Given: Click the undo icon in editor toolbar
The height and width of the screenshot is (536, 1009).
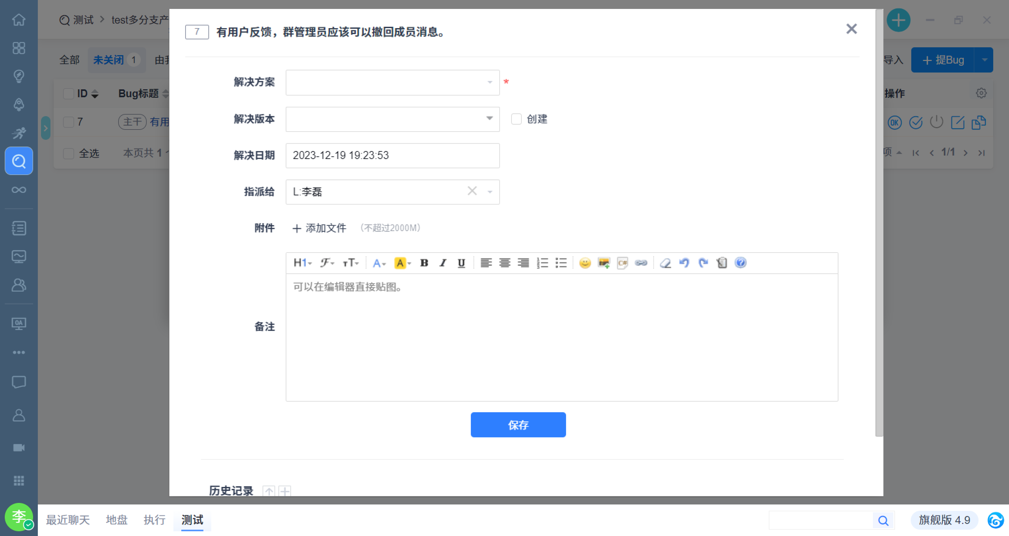Looking at the screenshot, I should click(x=684, y=263).
